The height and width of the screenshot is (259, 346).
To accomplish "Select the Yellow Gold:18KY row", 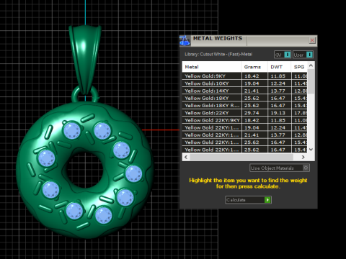I will [244, 98].
